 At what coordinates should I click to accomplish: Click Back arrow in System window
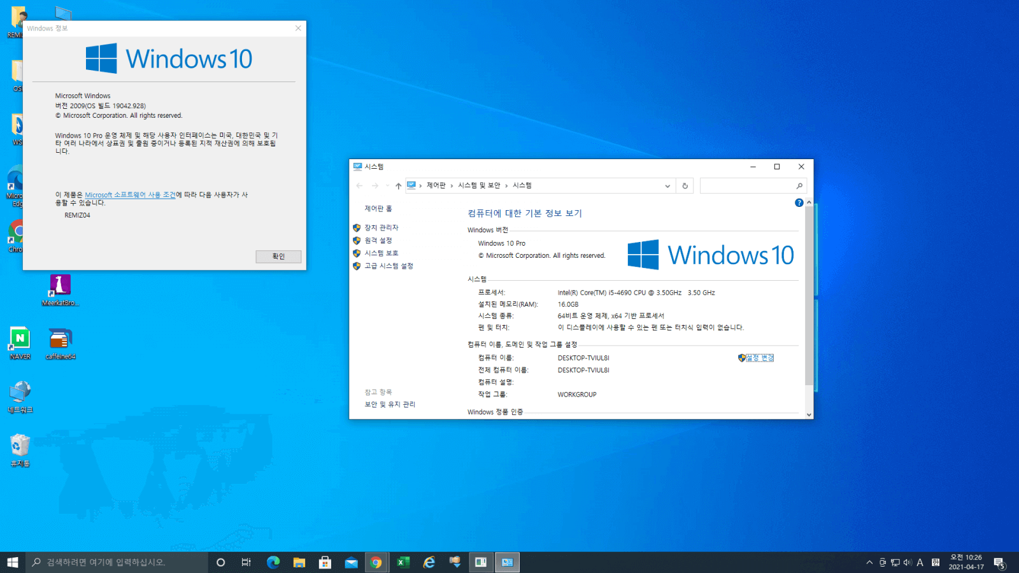[359, 186]
